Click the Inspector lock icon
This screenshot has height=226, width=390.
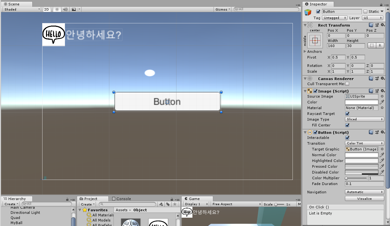[381, 4]
